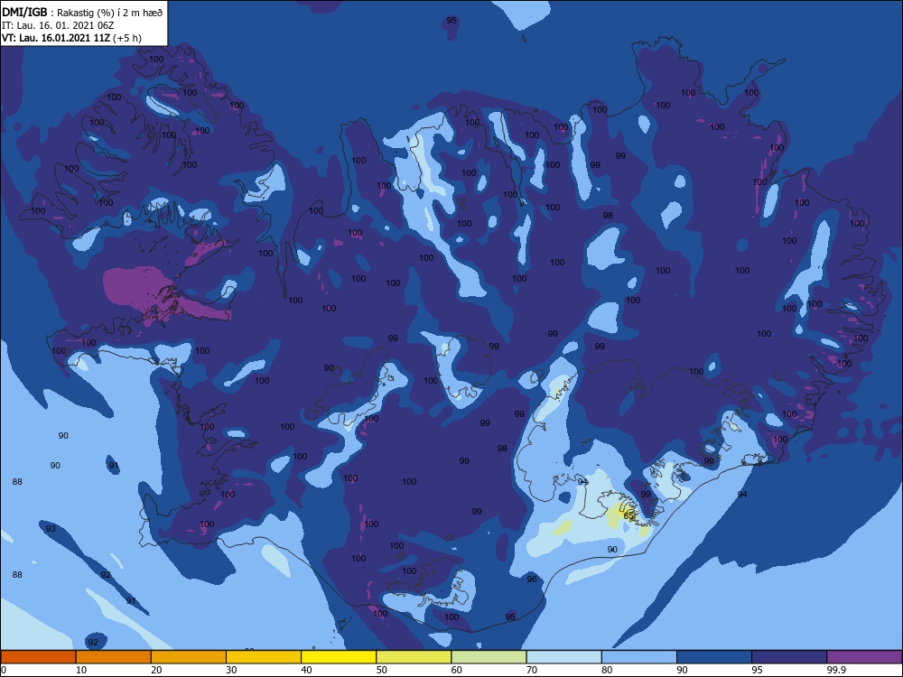Click the 60–70 pale green legend swatch
The image size is (903, 677).
(x=489, y=657)
